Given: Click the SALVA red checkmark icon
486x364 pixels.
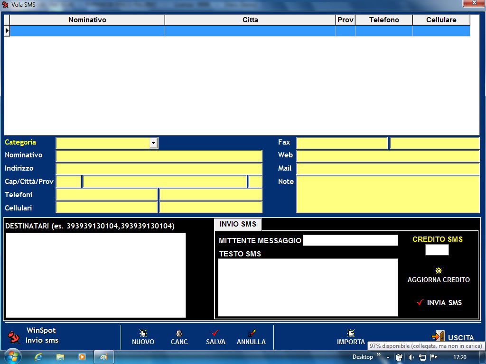Looking at the screenshot, I should pos(215,333).
